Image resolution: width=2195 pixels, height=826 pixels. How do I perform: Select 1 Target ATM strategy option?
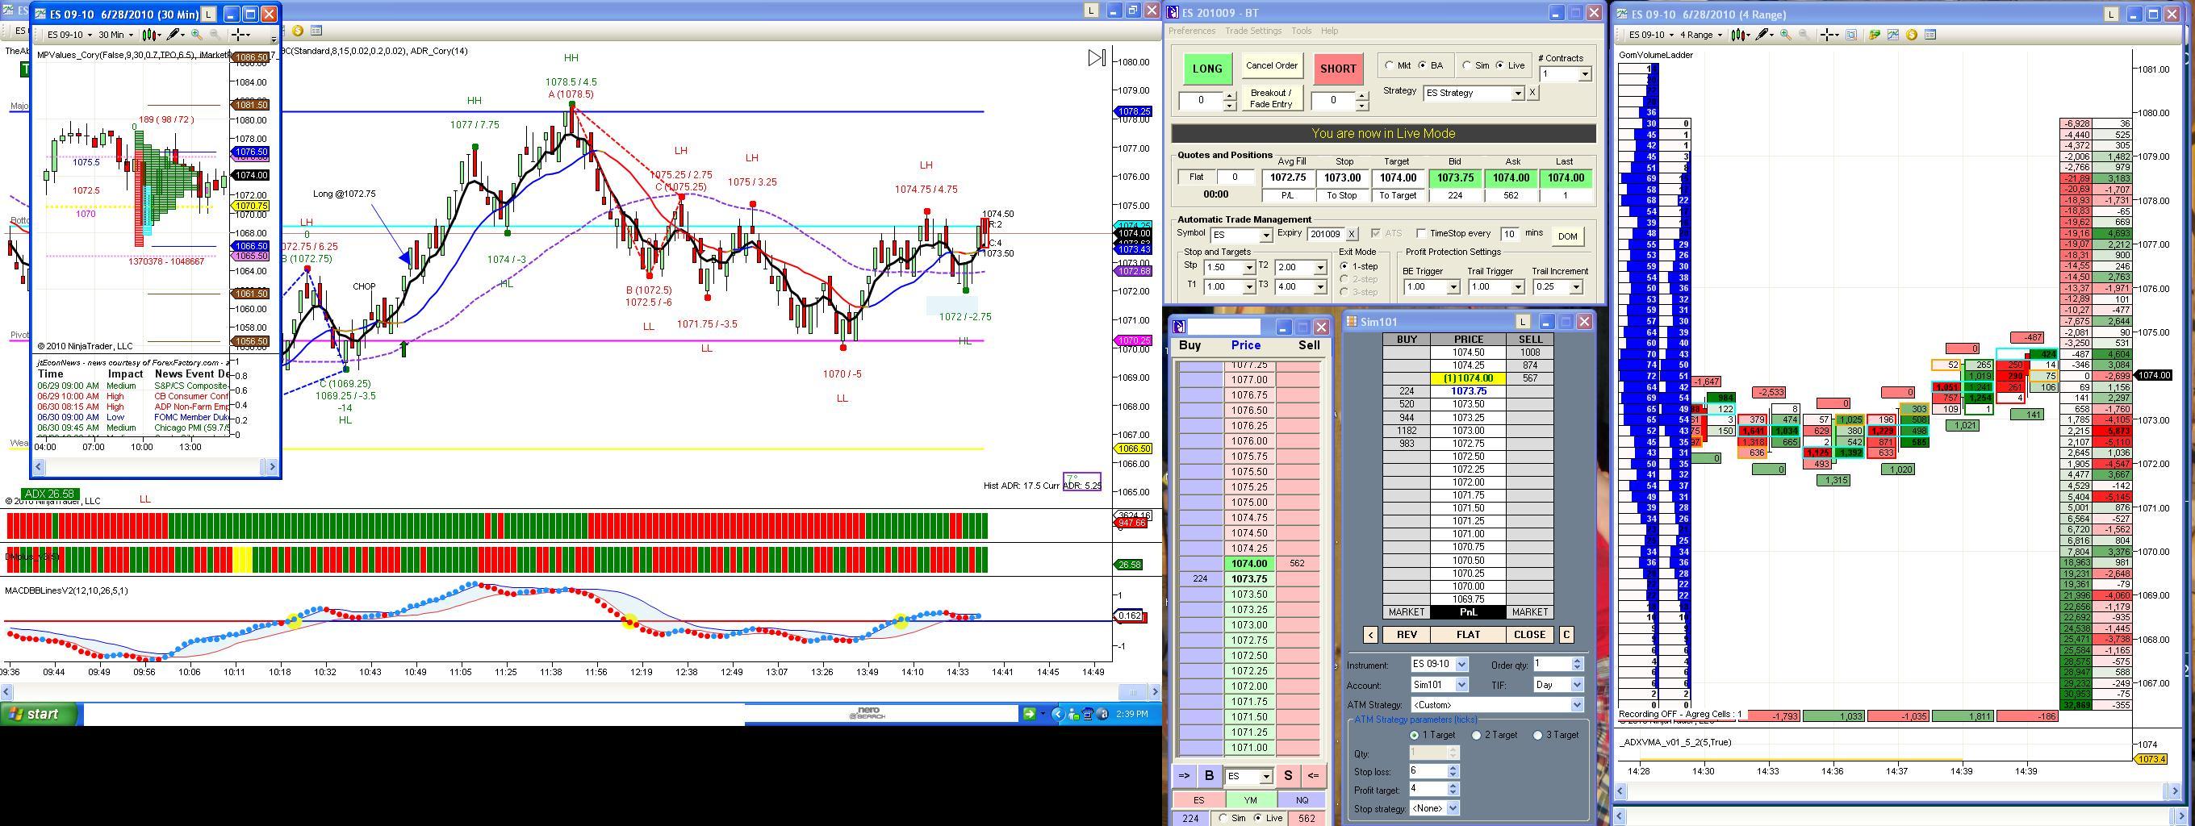(x=1415, y=735)
